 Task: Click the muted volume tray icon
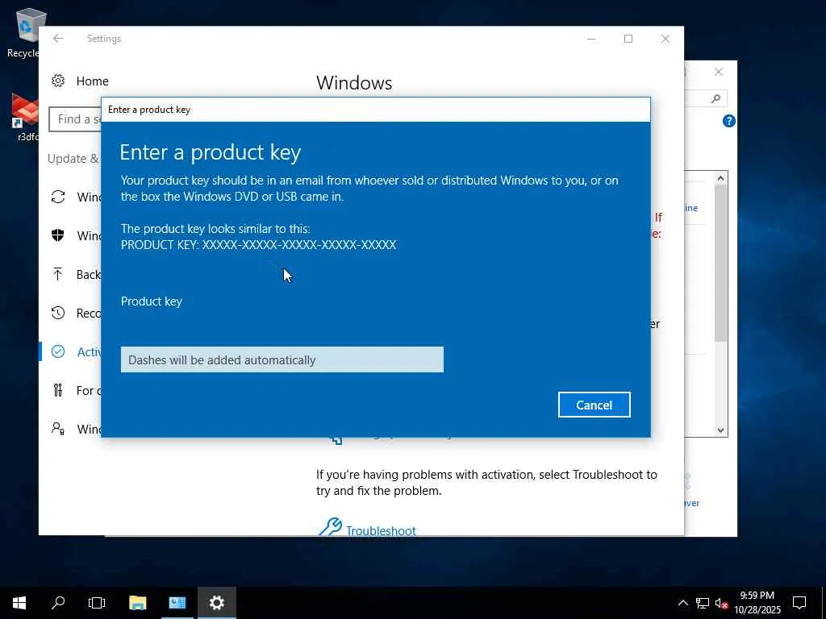[x=721, y=603]
